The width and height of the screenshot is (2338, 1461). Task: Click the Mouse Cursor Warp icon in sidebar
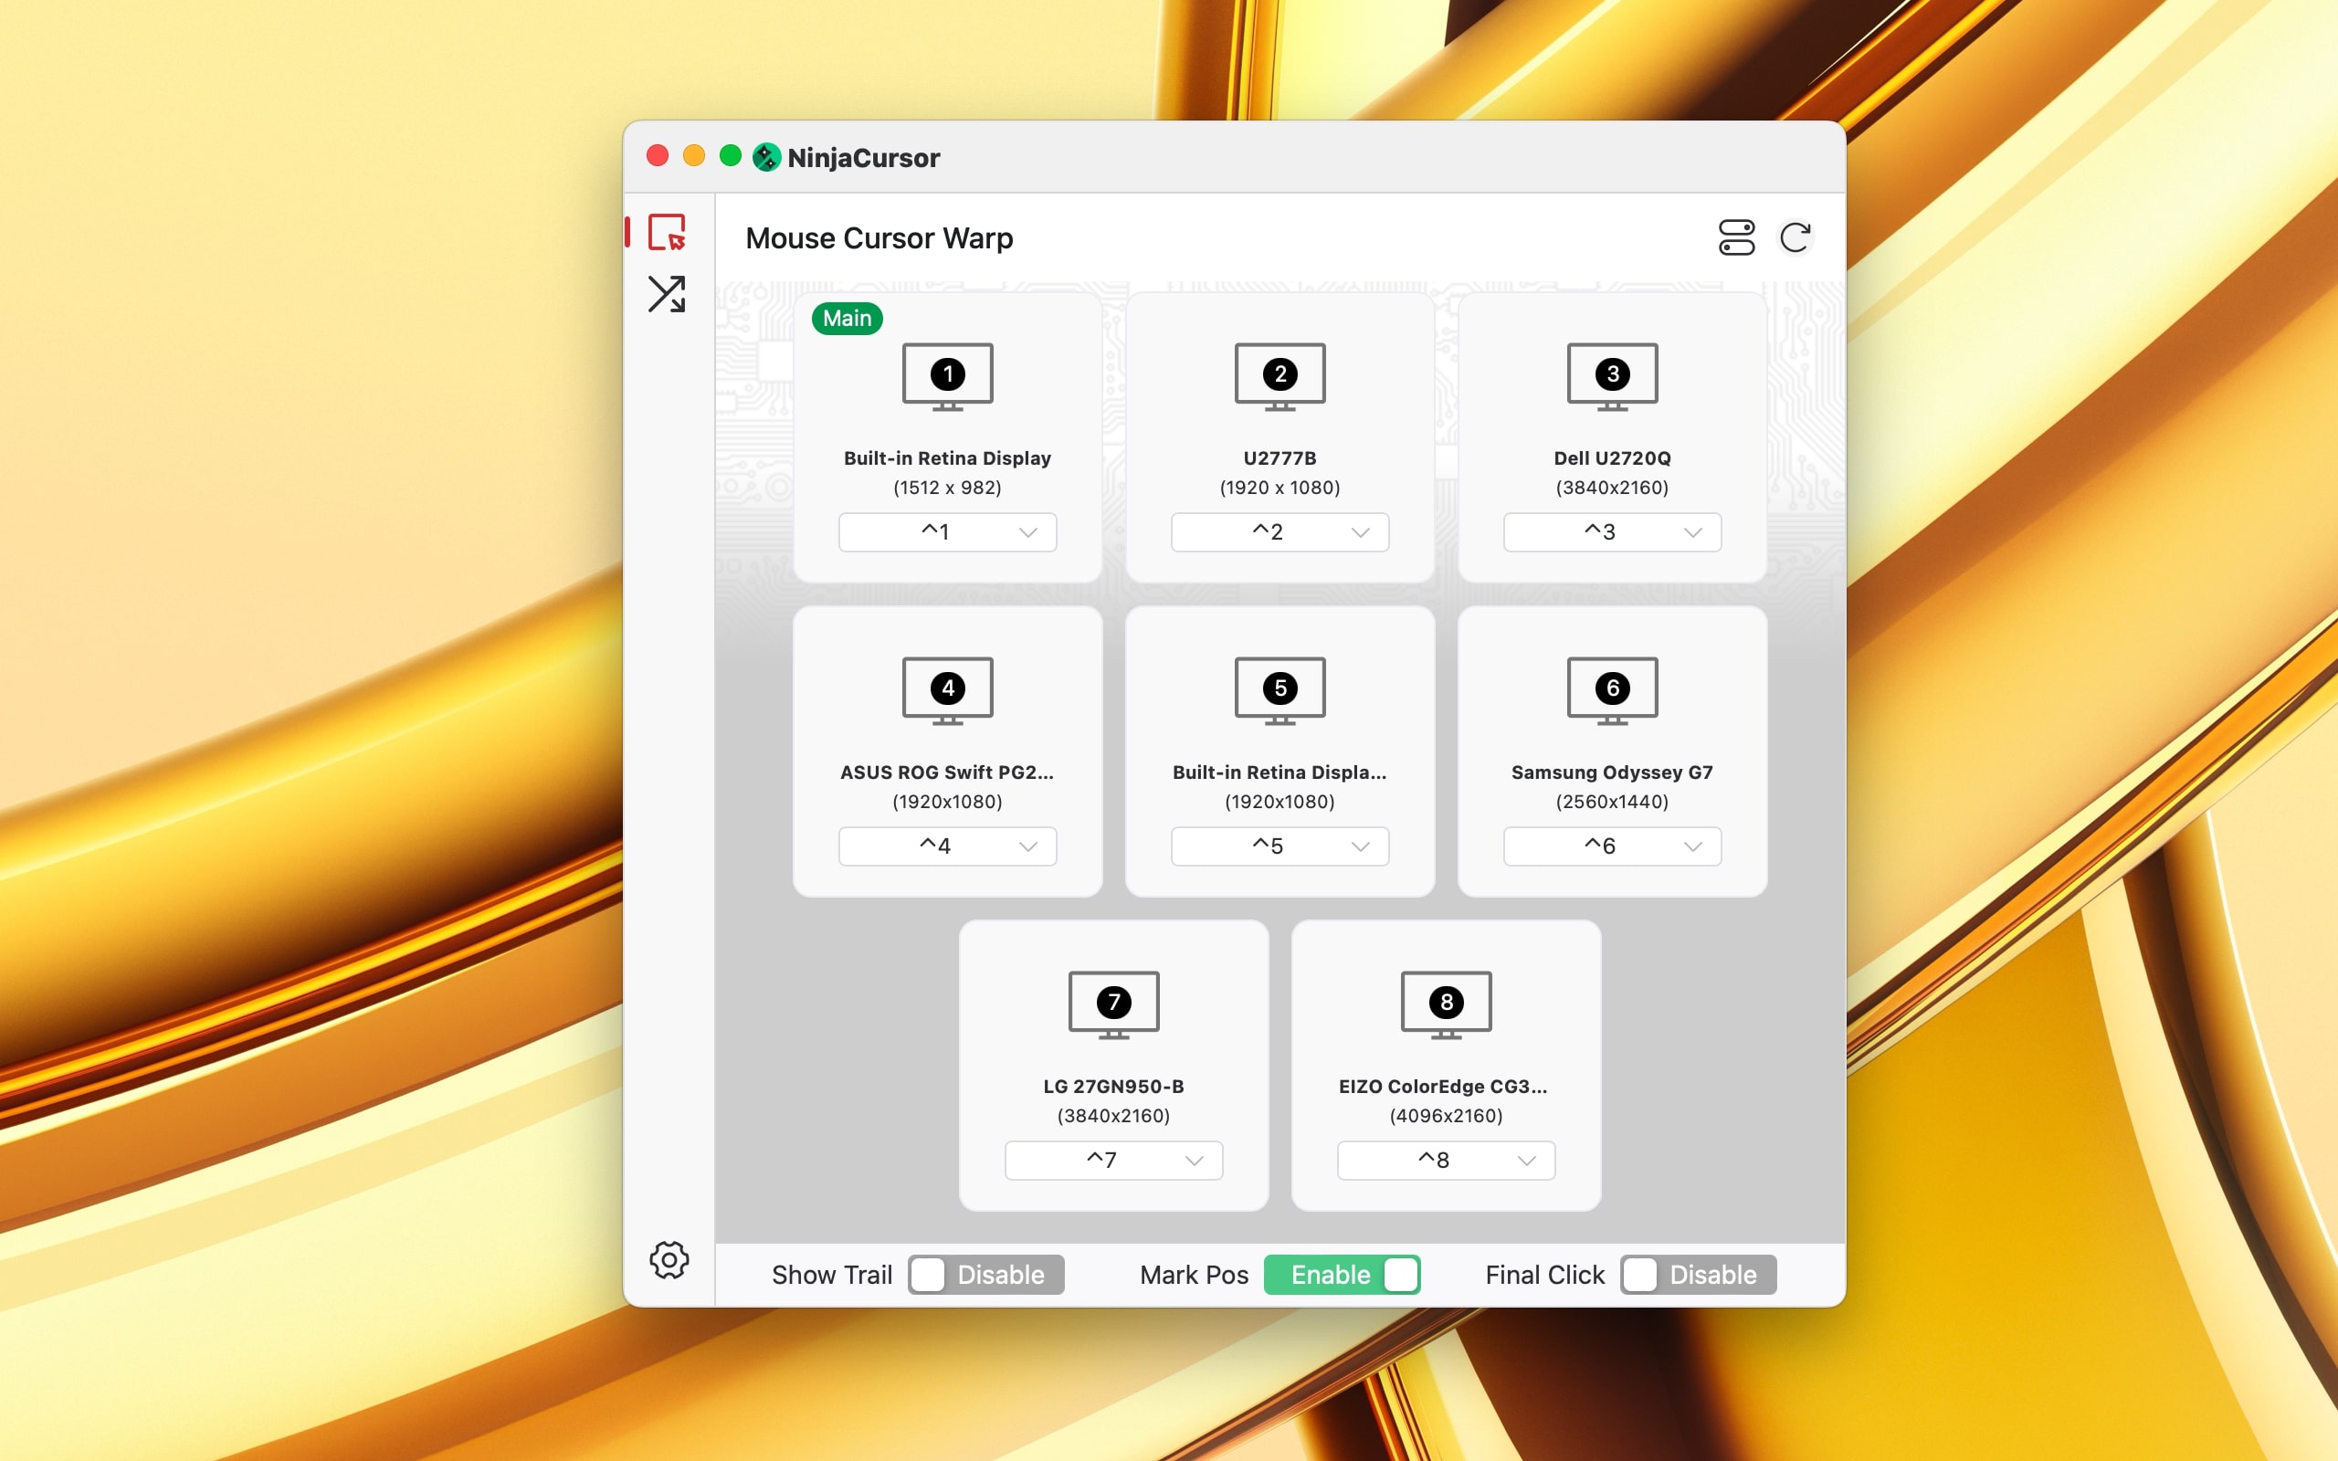click(x=667, y=236)
